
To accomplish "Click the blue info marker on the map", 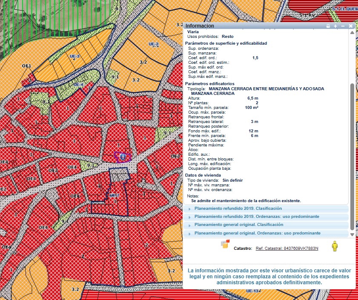I will pos(123,157).
